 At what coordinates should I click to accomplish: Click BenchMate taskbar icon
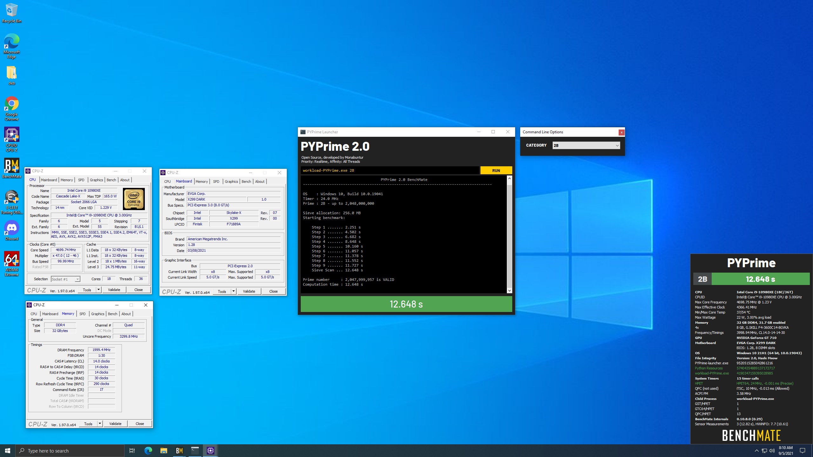coord(179,451)
